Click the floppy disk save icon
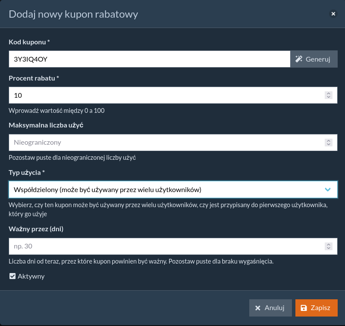The width and height of the screenshot is (345, 326). 304,308
